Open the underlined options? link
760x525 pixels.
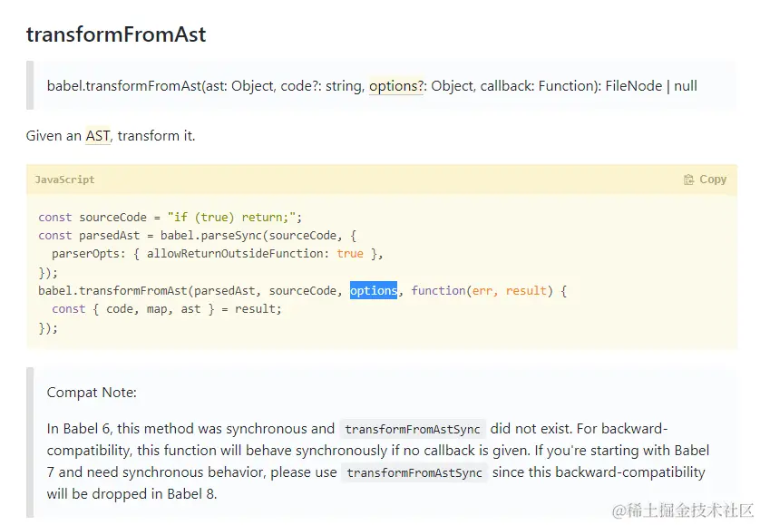[x=396, y=86]
